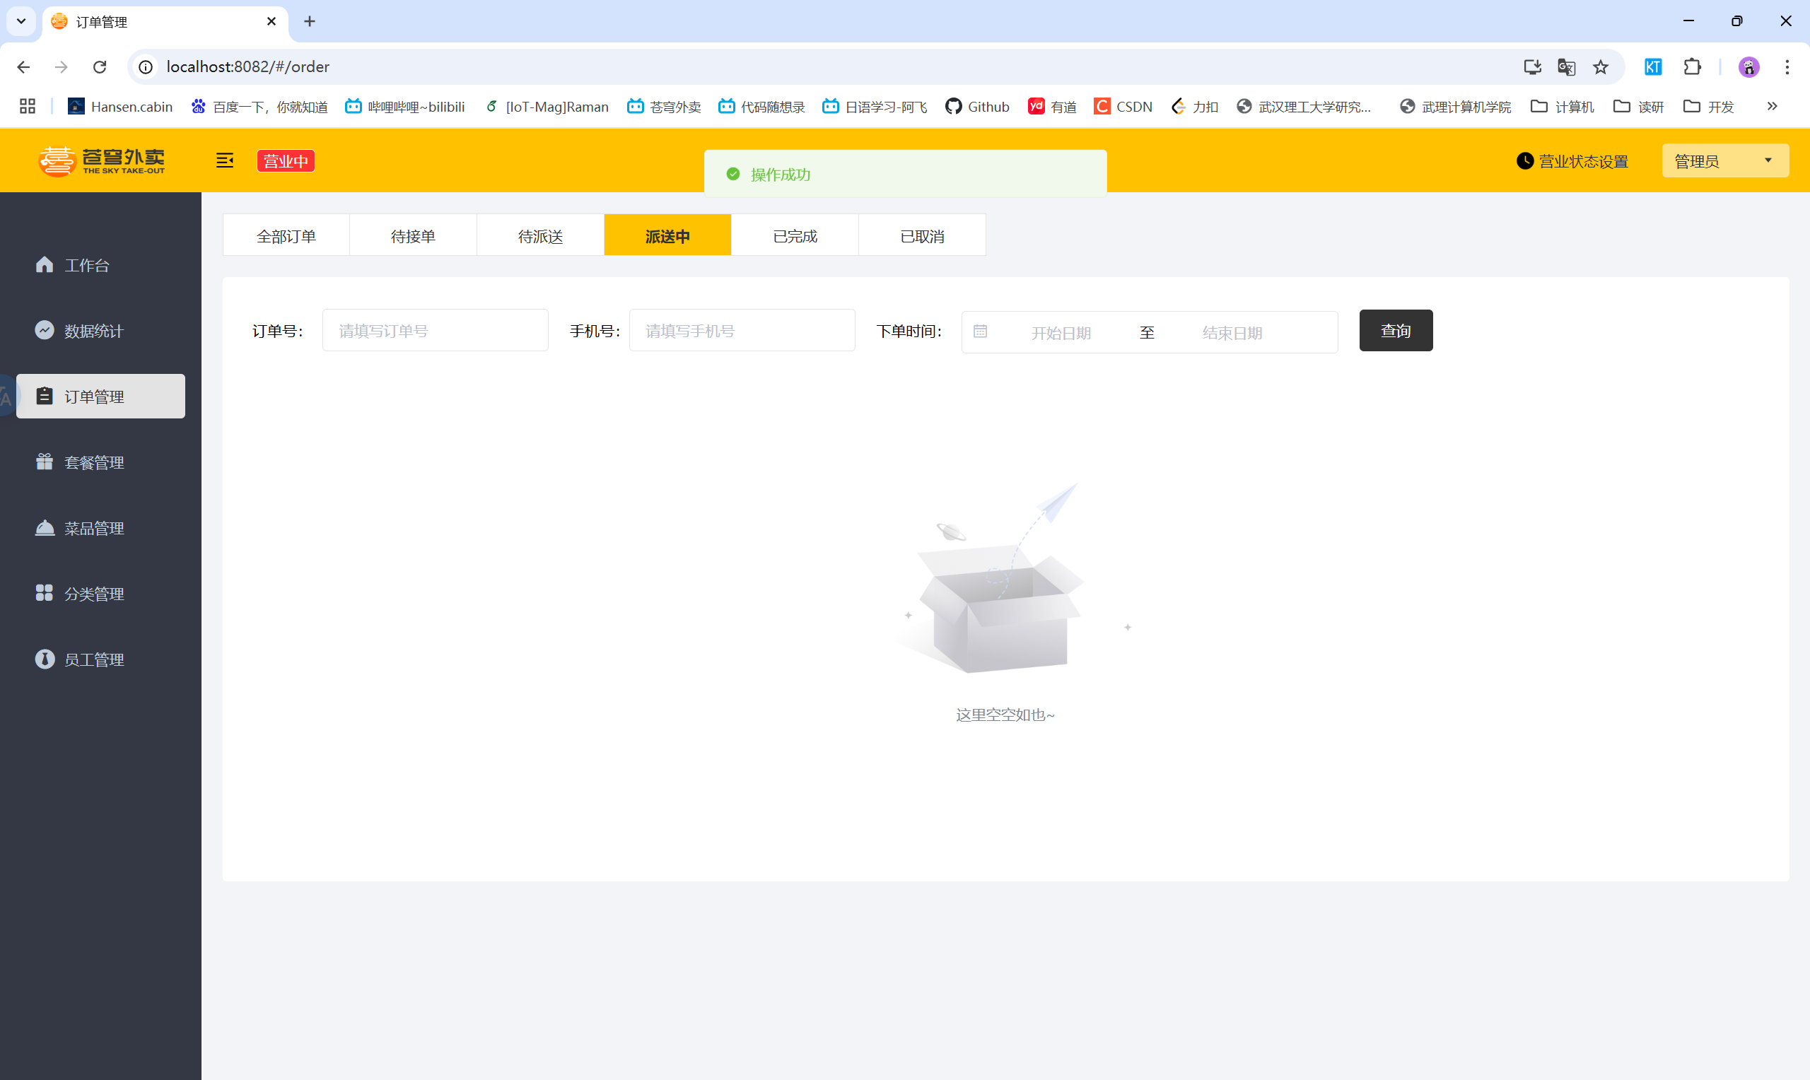The image size is (1810, 1080).
Task: Open the 工作台 home icon
Action: (45, 265)
